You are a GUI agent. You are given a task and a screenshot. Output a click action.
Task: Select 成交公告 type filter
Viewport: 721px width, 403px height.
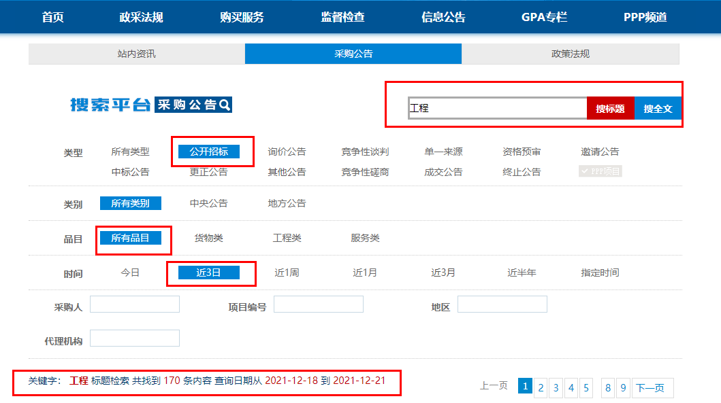[443, 172]
